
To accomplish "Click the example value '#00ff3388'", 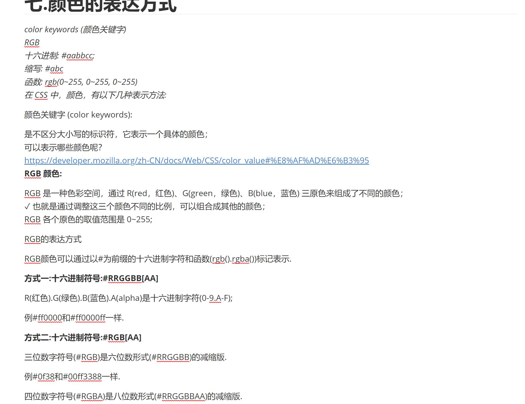I will click(x=82, y=377).
